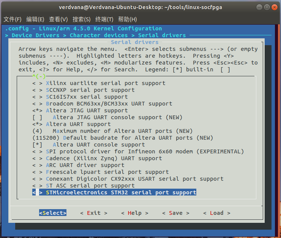281x238 pixels.
Task: Click the < Help > button
Action: pos(135,213)
